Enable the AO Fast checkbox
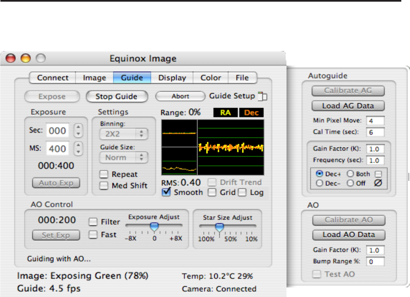This screenshot has height=297, width=410. coord(93,234)
